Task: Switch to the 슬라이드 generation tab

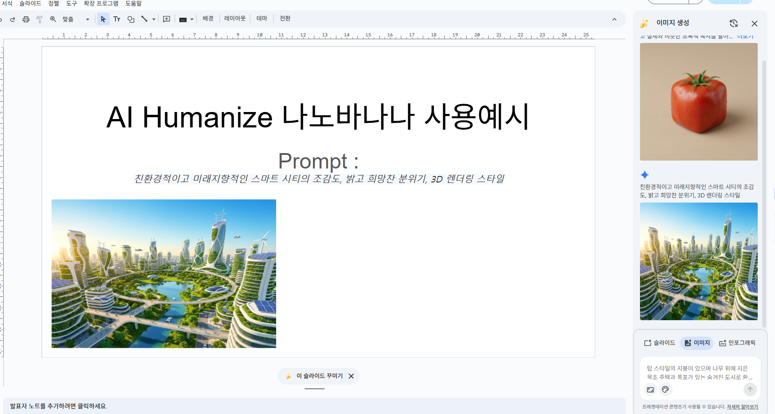Action: [x=660, y=343]
